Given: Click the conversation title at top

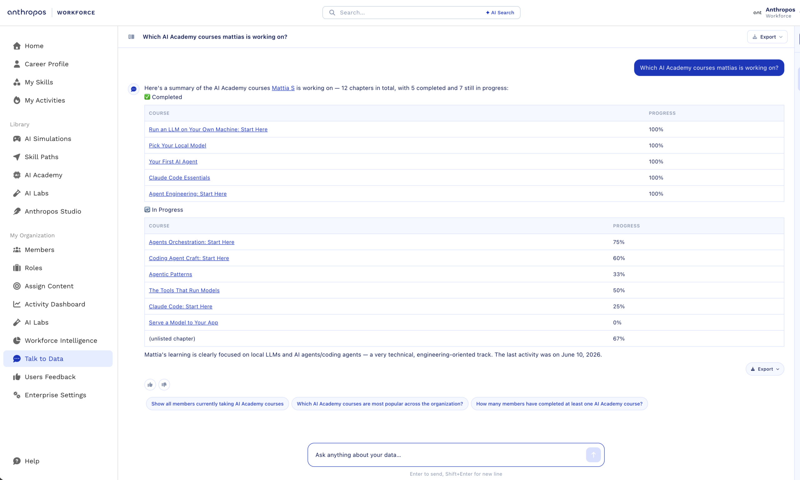Looking at the screenshot, I should click(215, 37).
